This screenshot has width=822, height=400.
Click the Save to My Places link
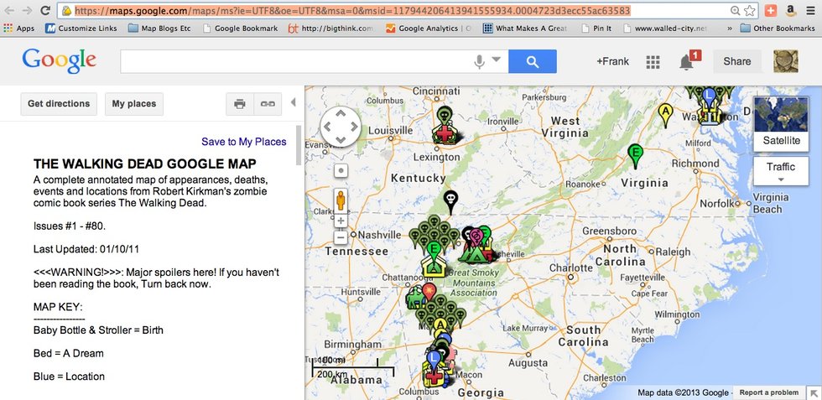(244, 142)
